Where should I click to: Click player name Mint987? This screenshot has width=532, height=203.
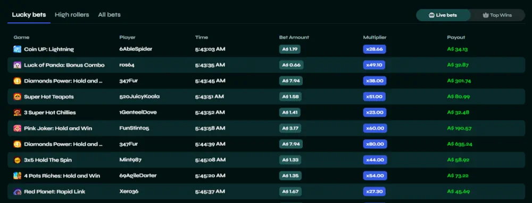(130, 160)
